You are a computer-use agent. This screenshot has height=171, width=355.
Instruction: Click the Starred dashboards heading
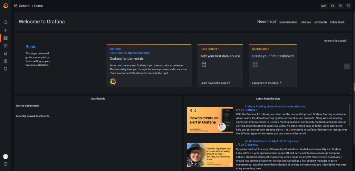(x=27, y=106)
